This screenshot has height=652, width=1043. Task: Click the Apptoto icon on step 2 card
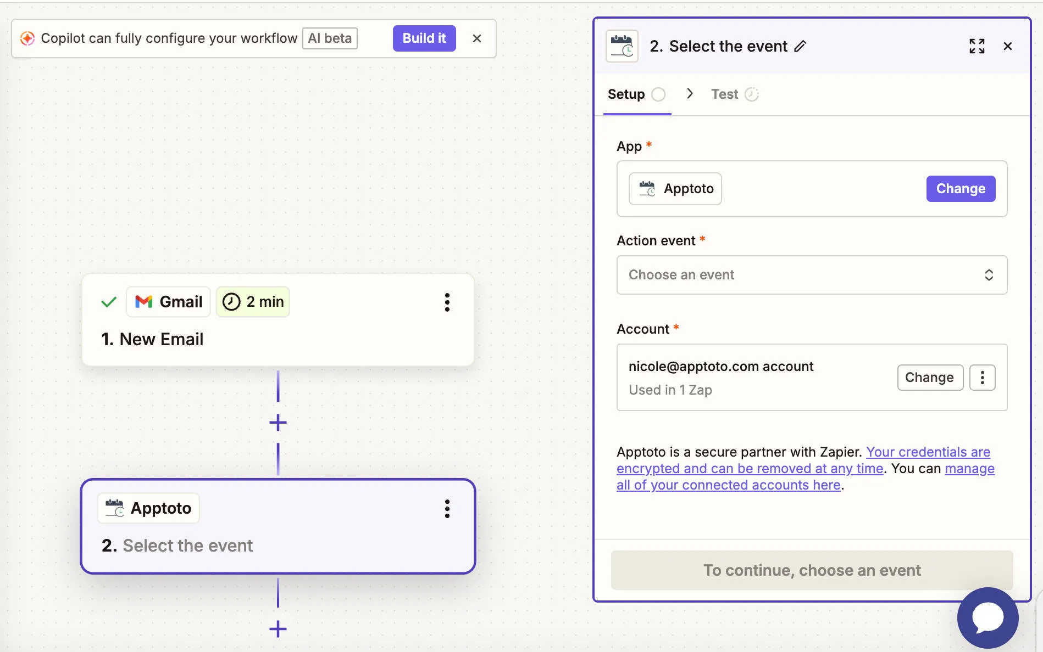click(115, 508)
